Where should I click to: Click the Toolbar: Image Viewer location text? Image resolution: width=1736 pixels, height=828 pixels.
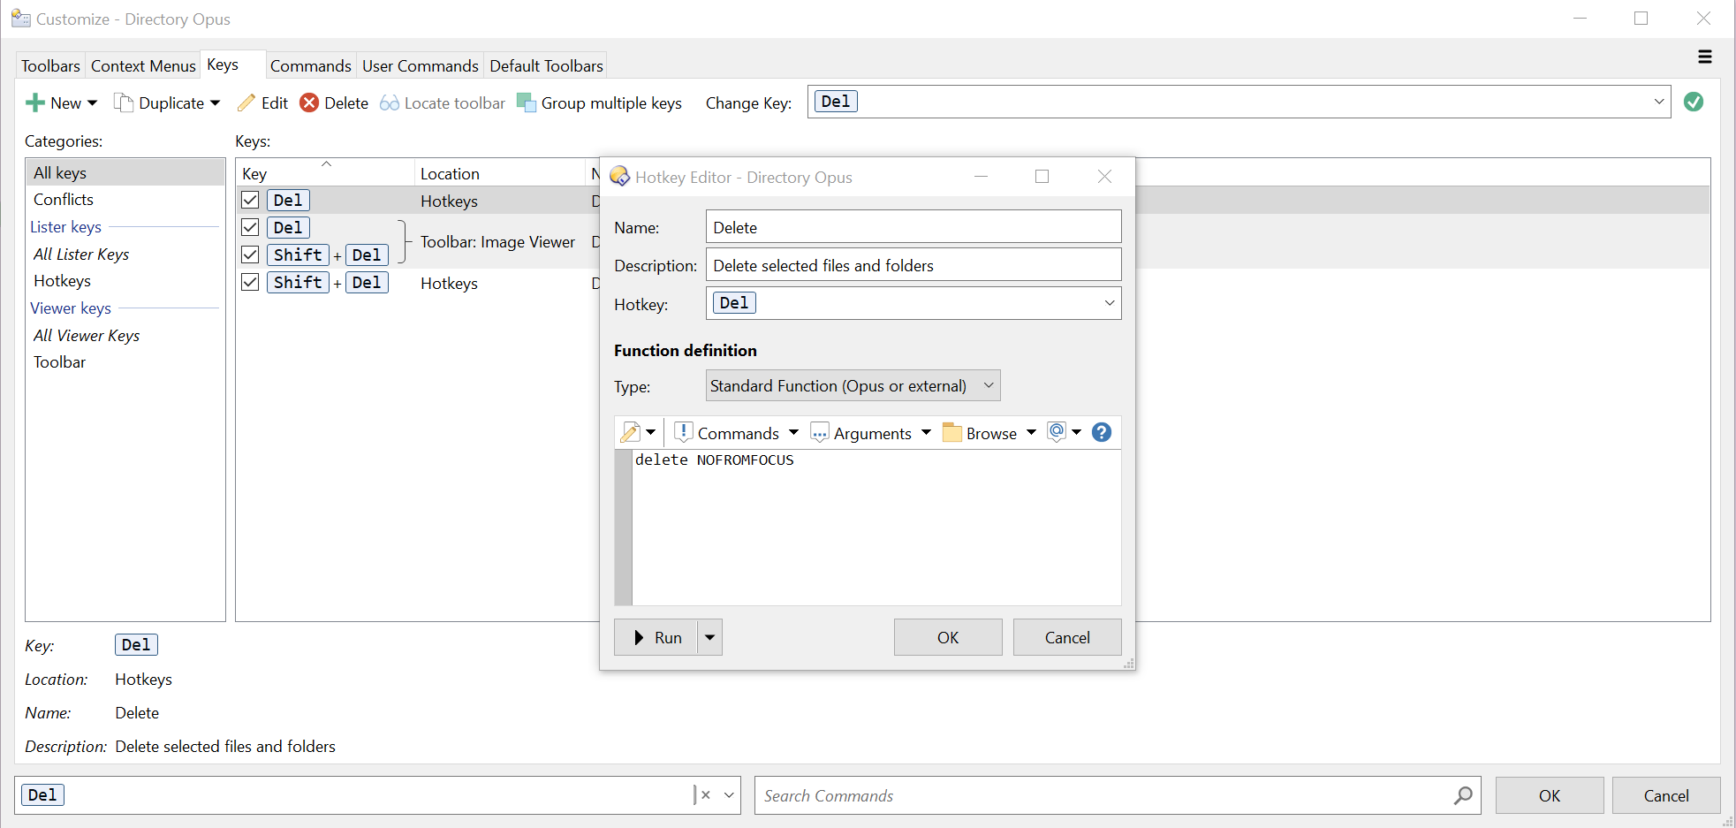point(497,241)
